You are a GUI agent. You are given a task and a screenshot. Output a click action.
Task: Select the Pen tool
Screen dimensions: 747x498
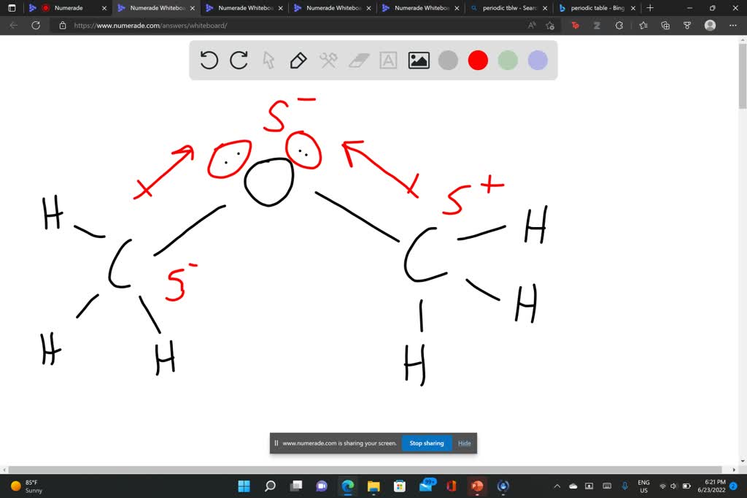[298, 61]
